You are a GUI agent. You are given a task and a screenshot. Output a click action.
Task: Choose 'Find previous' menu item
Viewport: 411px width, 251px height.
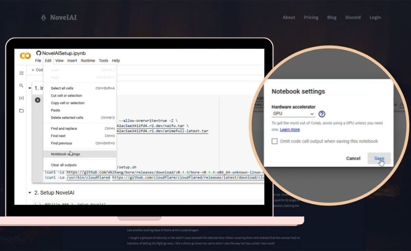[x=80, y=143]
